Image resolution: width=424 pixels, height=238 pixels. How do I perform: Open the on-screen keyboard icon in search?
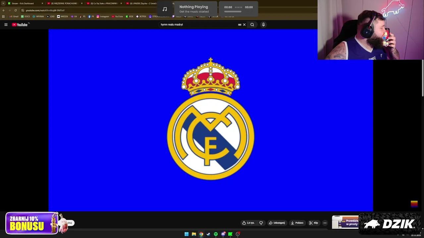(239, 24)
